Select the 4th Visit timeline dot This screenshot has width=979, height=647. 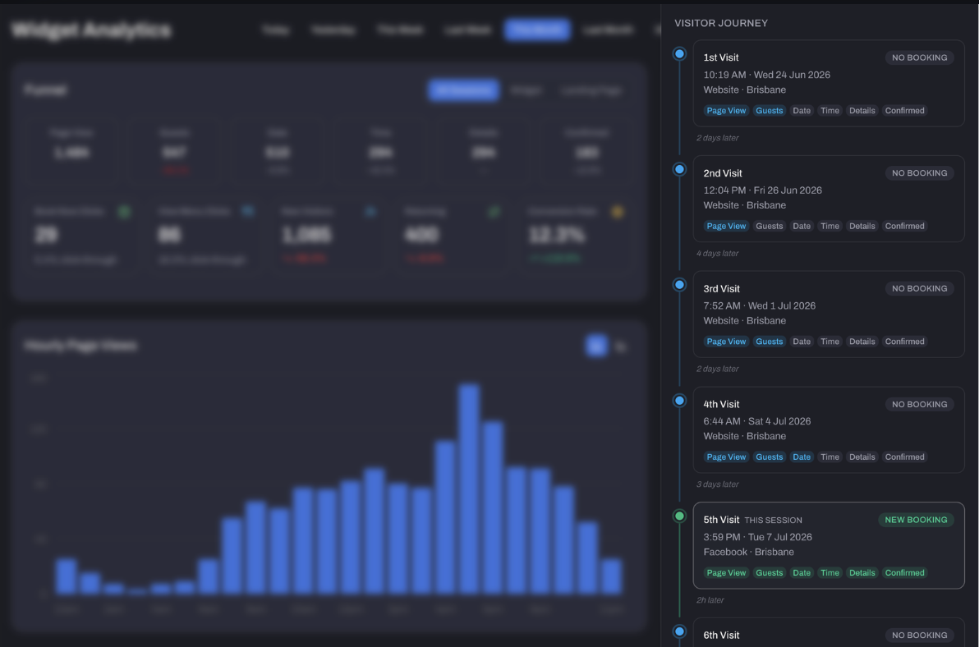tap(679, 401)
